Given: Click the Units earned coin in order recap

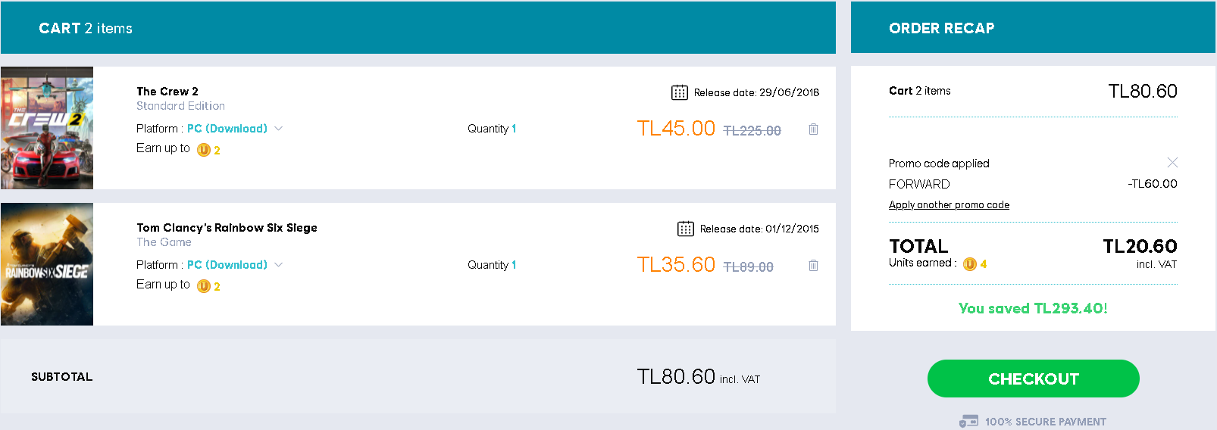Looking at the screenshot, I should (x=969, y=264).
